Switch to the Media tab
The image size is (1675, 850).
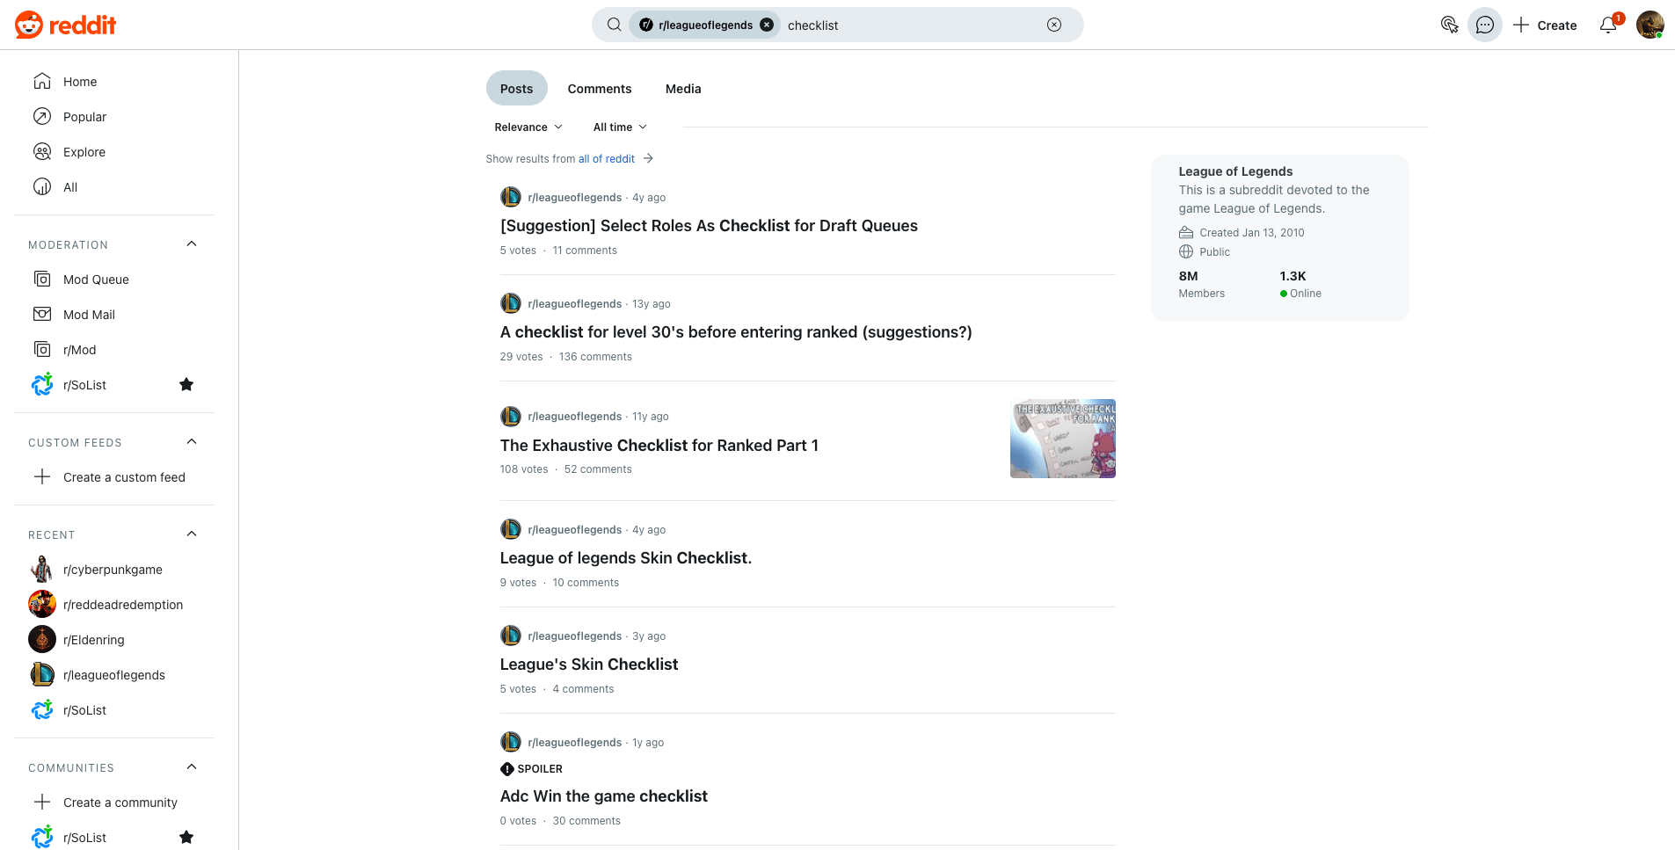pyautogui.click(x=682, y=89)
